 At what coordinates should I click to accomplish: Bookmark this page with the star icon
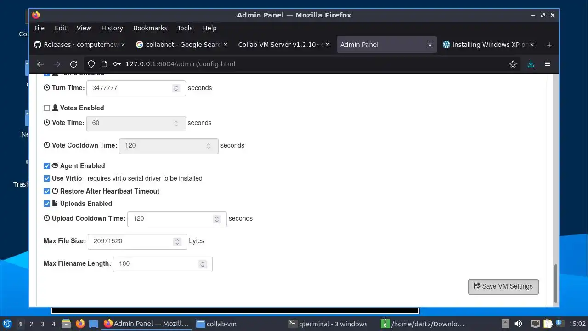pyautogui.click(x=513, y=64)
